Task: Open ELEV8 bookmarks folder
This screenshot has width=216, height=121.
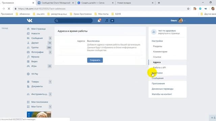Action: point(116,14)
